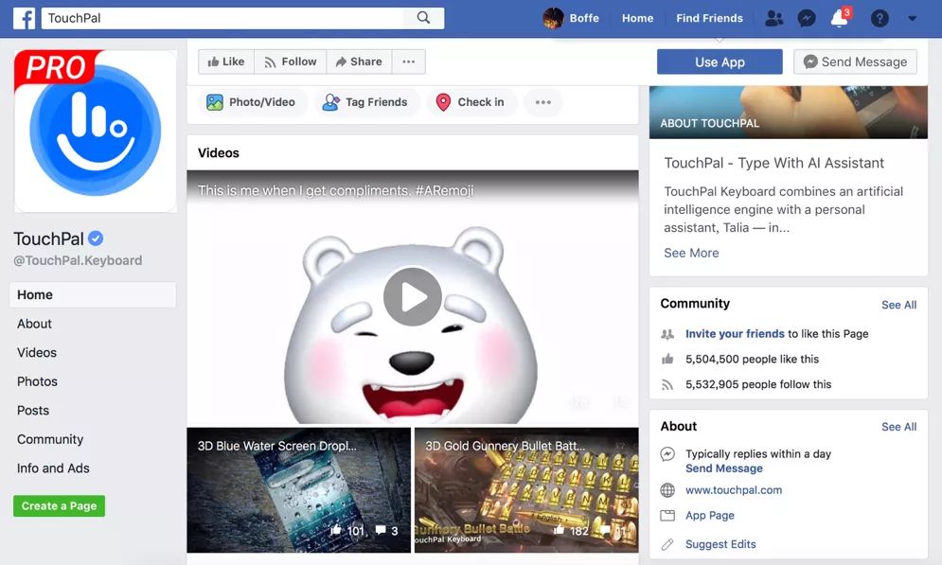Click 5,532,905 people follow this text
This screenshot has height=565, width=942.
point(758,384)
